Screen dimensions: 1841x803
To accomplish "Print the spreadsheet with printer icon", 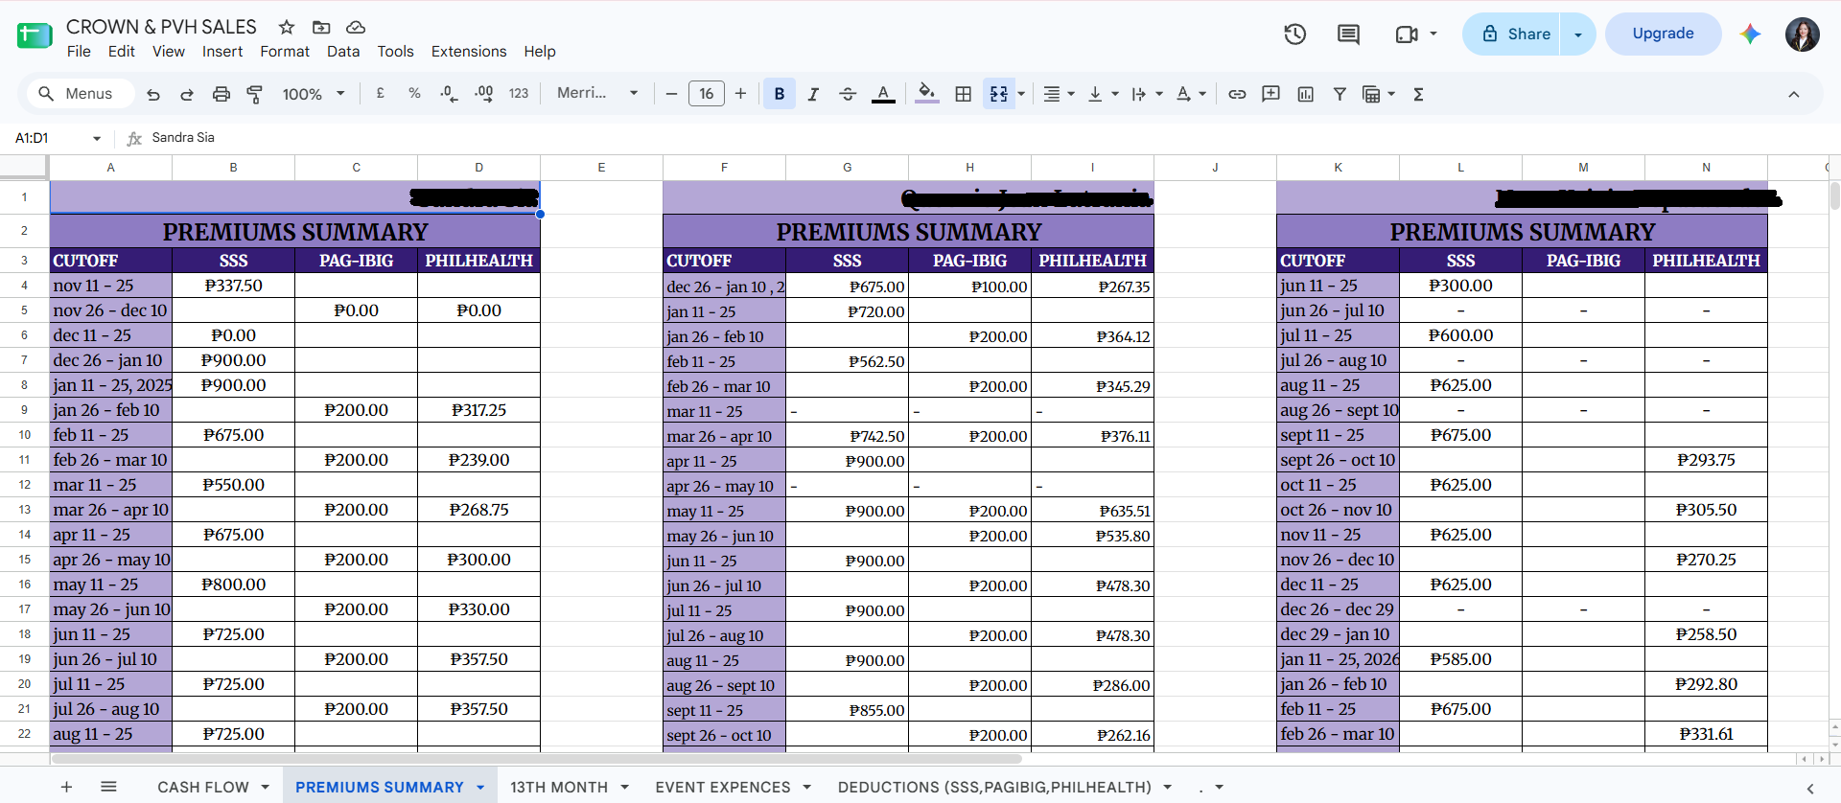I will pos(221,94).
